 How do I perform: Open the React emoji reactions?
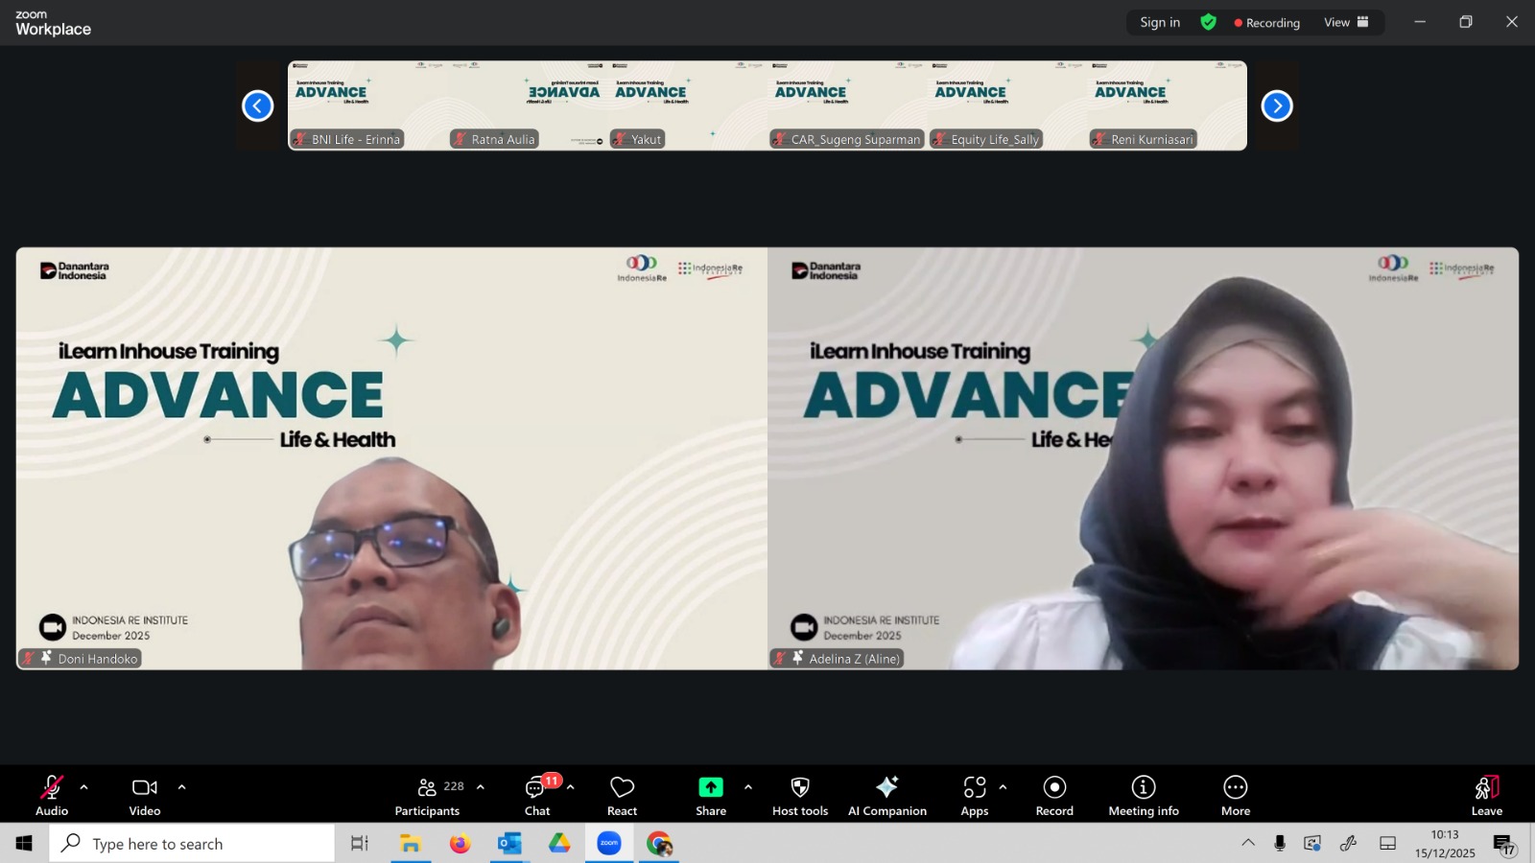click(622, 796)
